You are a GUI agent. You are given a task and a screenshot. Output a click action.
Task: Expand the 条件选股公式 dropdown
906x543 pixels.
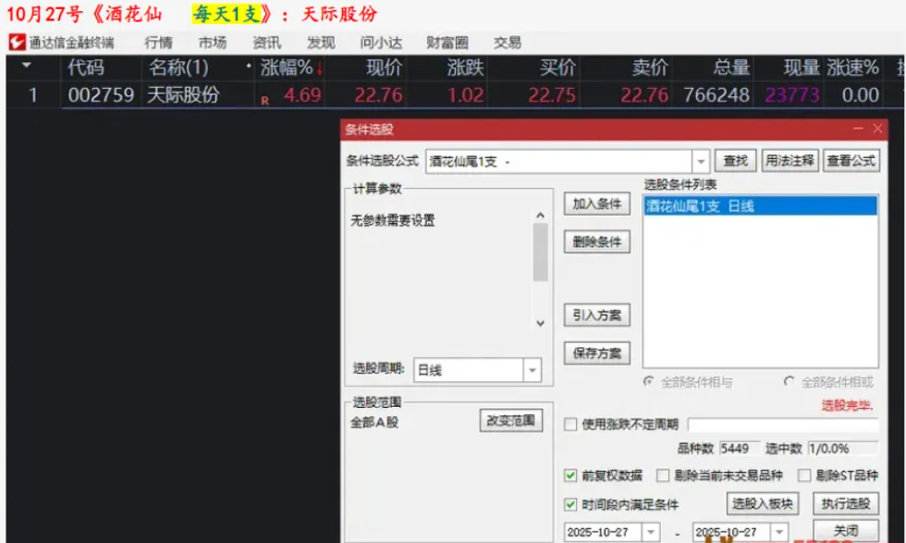click(700, 161)
